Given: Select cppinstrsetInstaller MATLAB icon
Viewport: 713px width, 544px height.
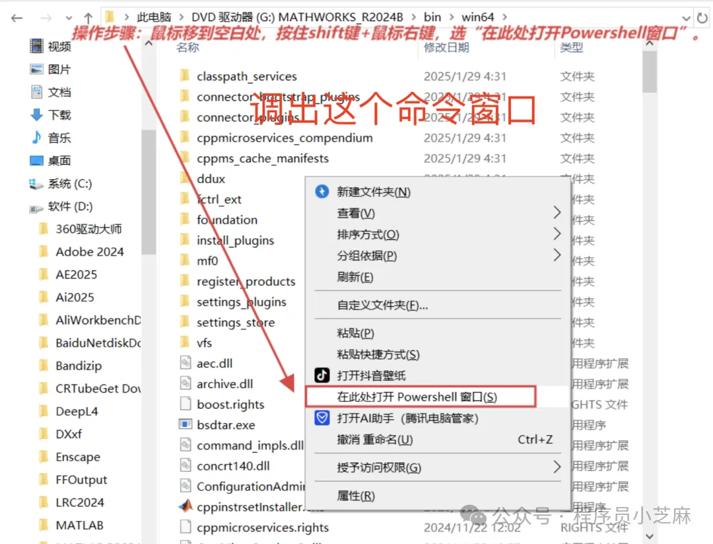Looking at the screenshot, I should point(185,506).
